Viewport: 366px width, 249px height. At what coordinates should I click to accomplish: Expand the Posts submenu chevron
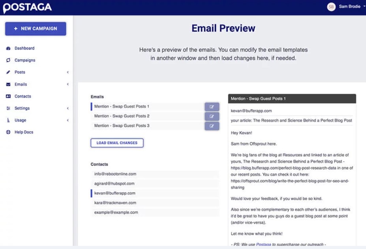pyautogui.click(x=68, y=72)
